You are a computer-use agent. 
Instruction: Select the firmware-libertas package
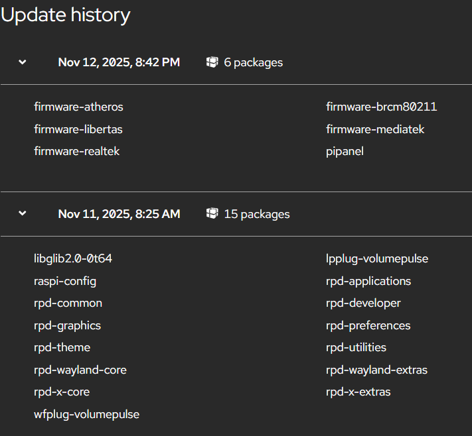78,129
